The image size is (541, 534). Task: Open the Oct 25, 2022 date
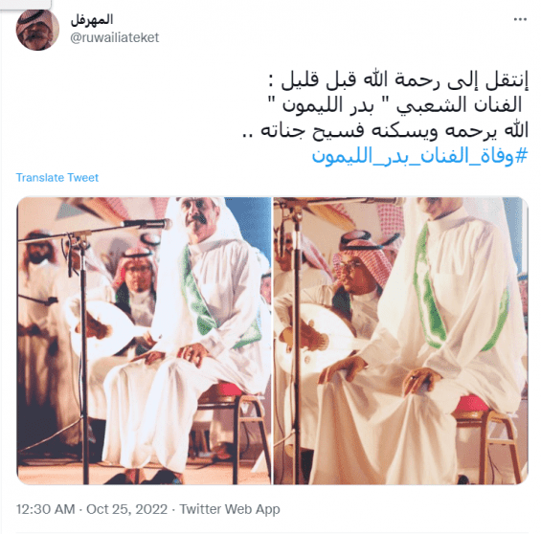tap(127, 509)
